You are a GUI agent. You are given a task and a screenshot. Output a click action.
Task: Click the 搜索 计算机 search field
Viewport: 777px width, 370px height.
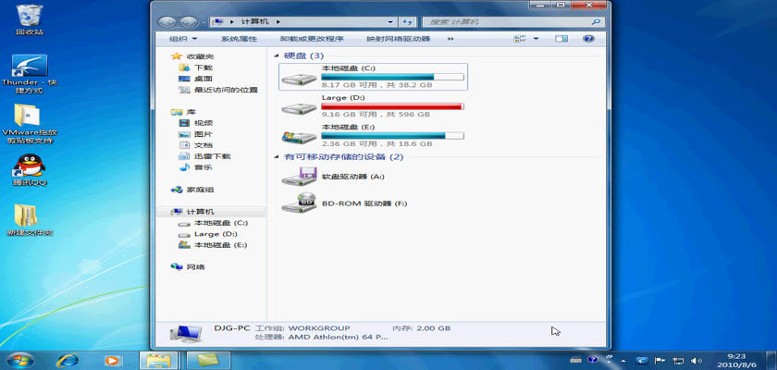(x=509, y=20)
